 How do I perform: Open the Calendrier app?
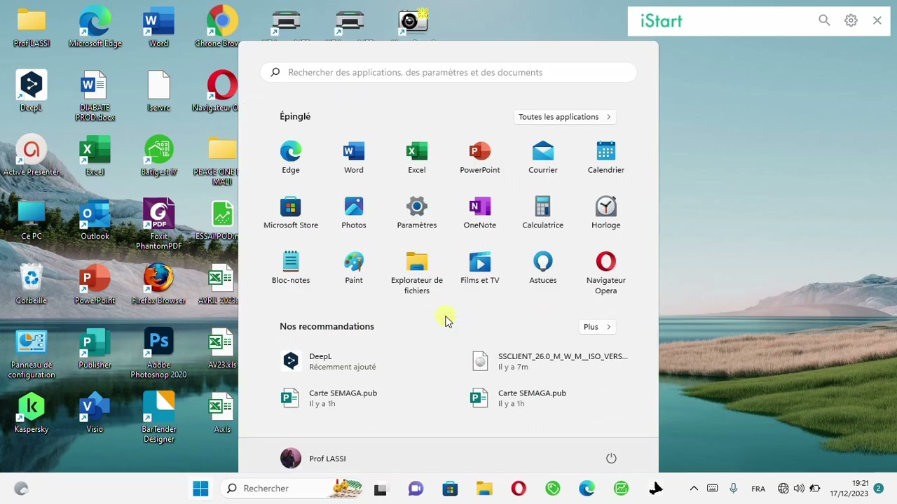[605, 157]
